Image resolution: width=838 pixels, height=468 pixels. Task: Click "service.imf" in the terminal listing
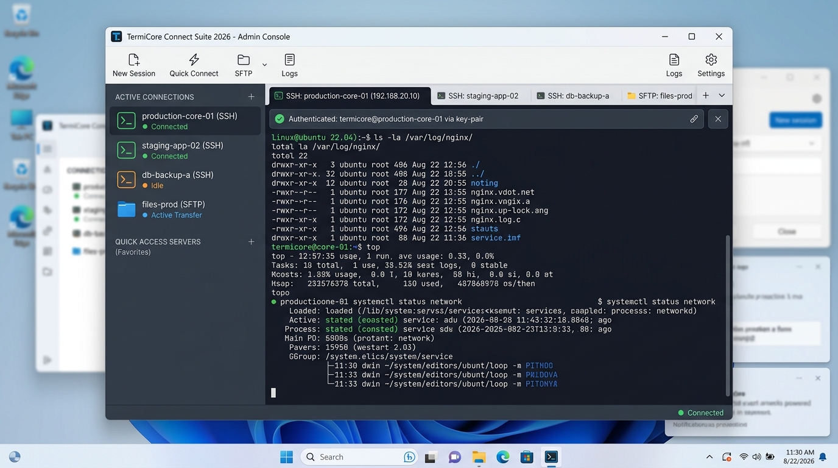point(496,238)
